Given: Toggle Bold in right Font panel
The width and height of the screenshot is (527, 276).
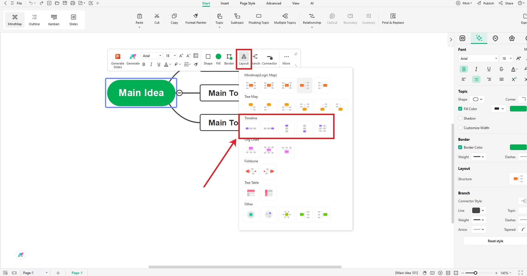Looking at the screenshot, I should [464, 69].
